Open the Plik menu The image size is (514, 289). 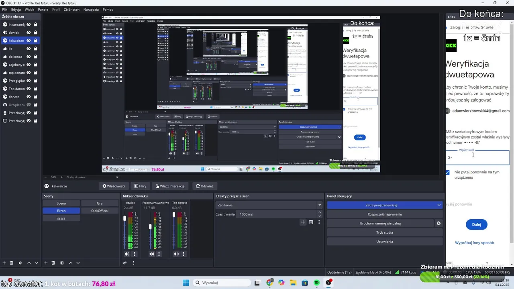[x=5, y=9]
